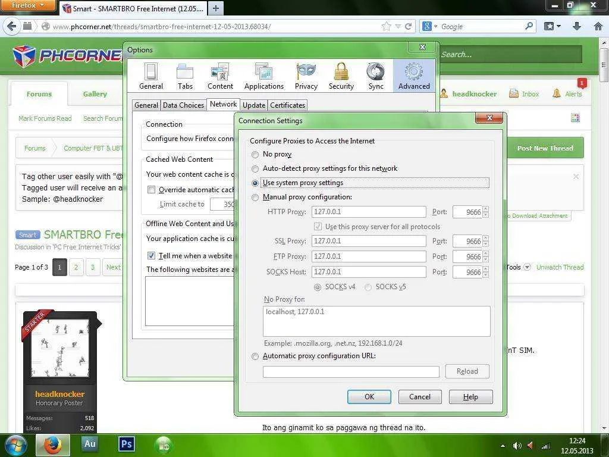Switch to the General sub-tab in Advanced
The height and width of the screenshot is (457, 609).
[146, 105]
